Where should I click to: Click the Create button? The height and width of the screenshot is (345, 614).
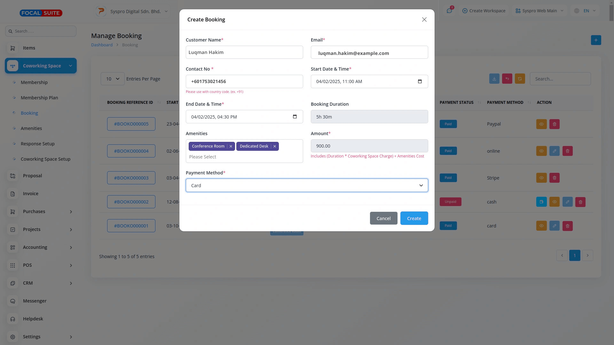pos(414,218)
